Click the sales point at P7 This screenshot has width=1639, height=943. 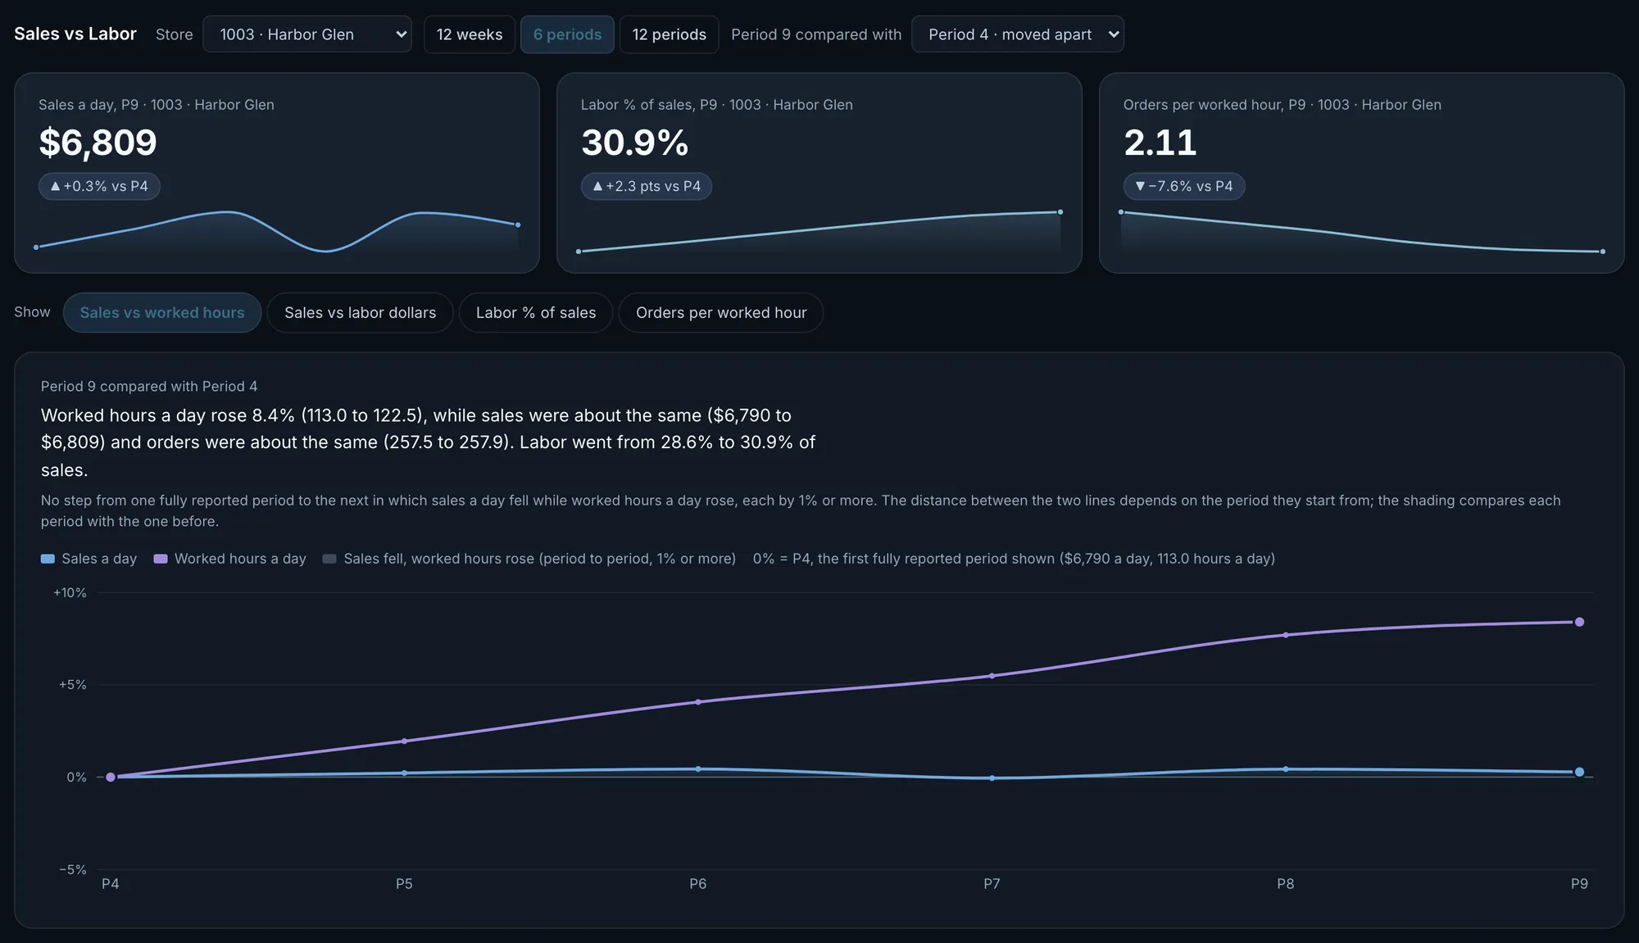click(x=992, y=778)
